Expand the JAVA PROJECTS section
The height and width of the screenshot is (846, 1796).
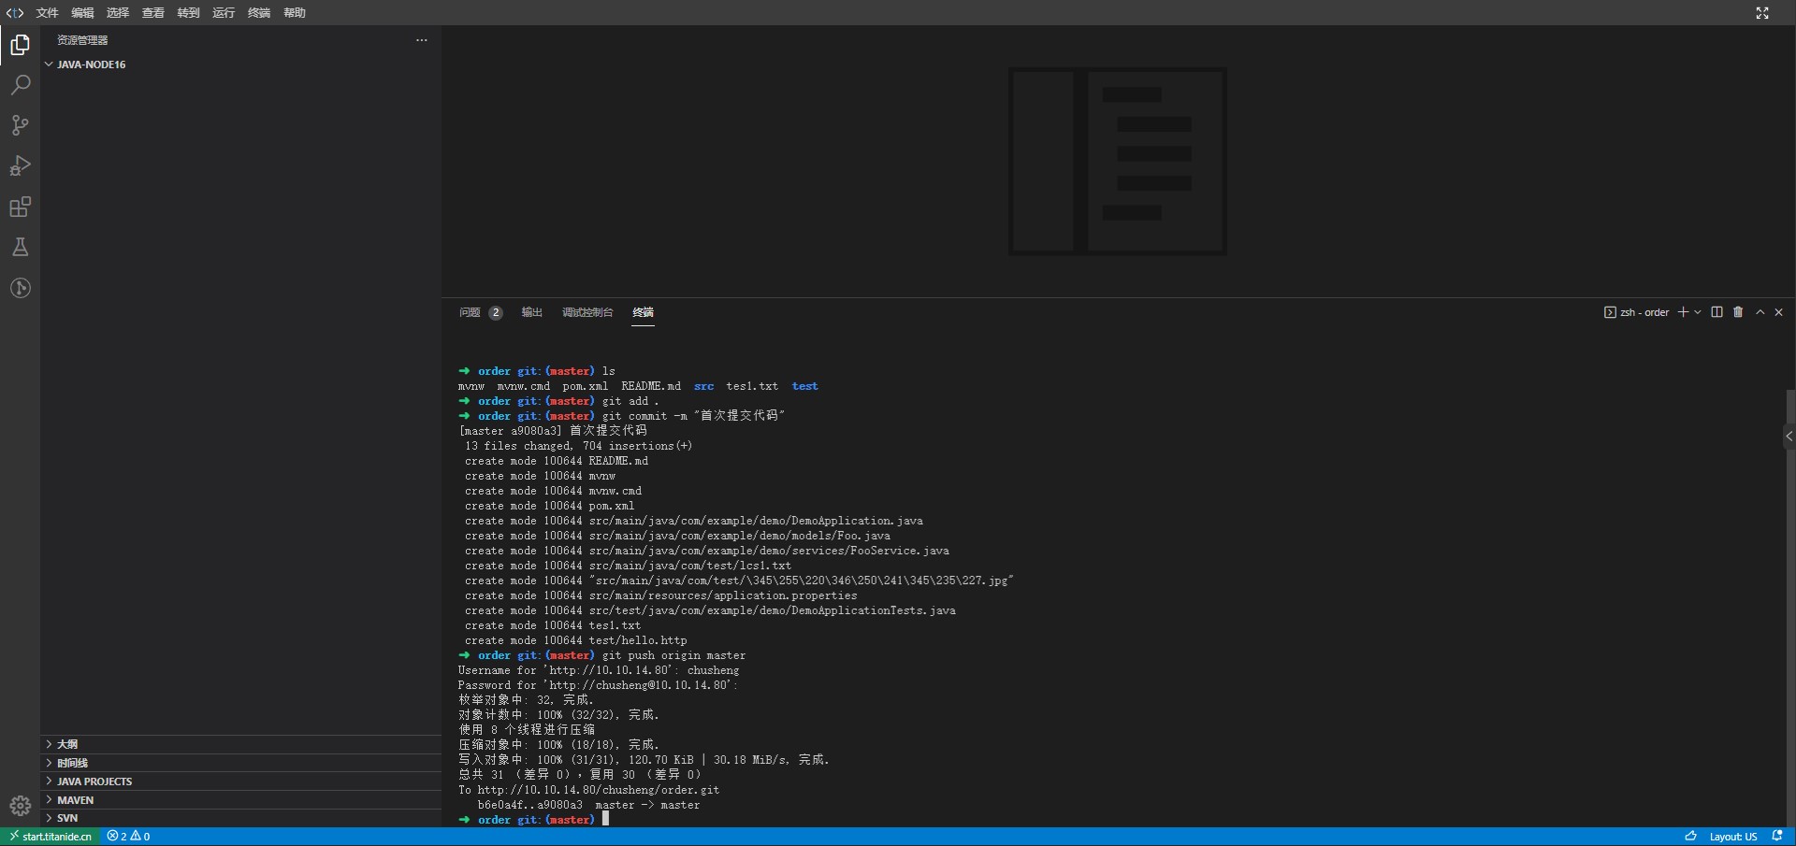(241, 781)
